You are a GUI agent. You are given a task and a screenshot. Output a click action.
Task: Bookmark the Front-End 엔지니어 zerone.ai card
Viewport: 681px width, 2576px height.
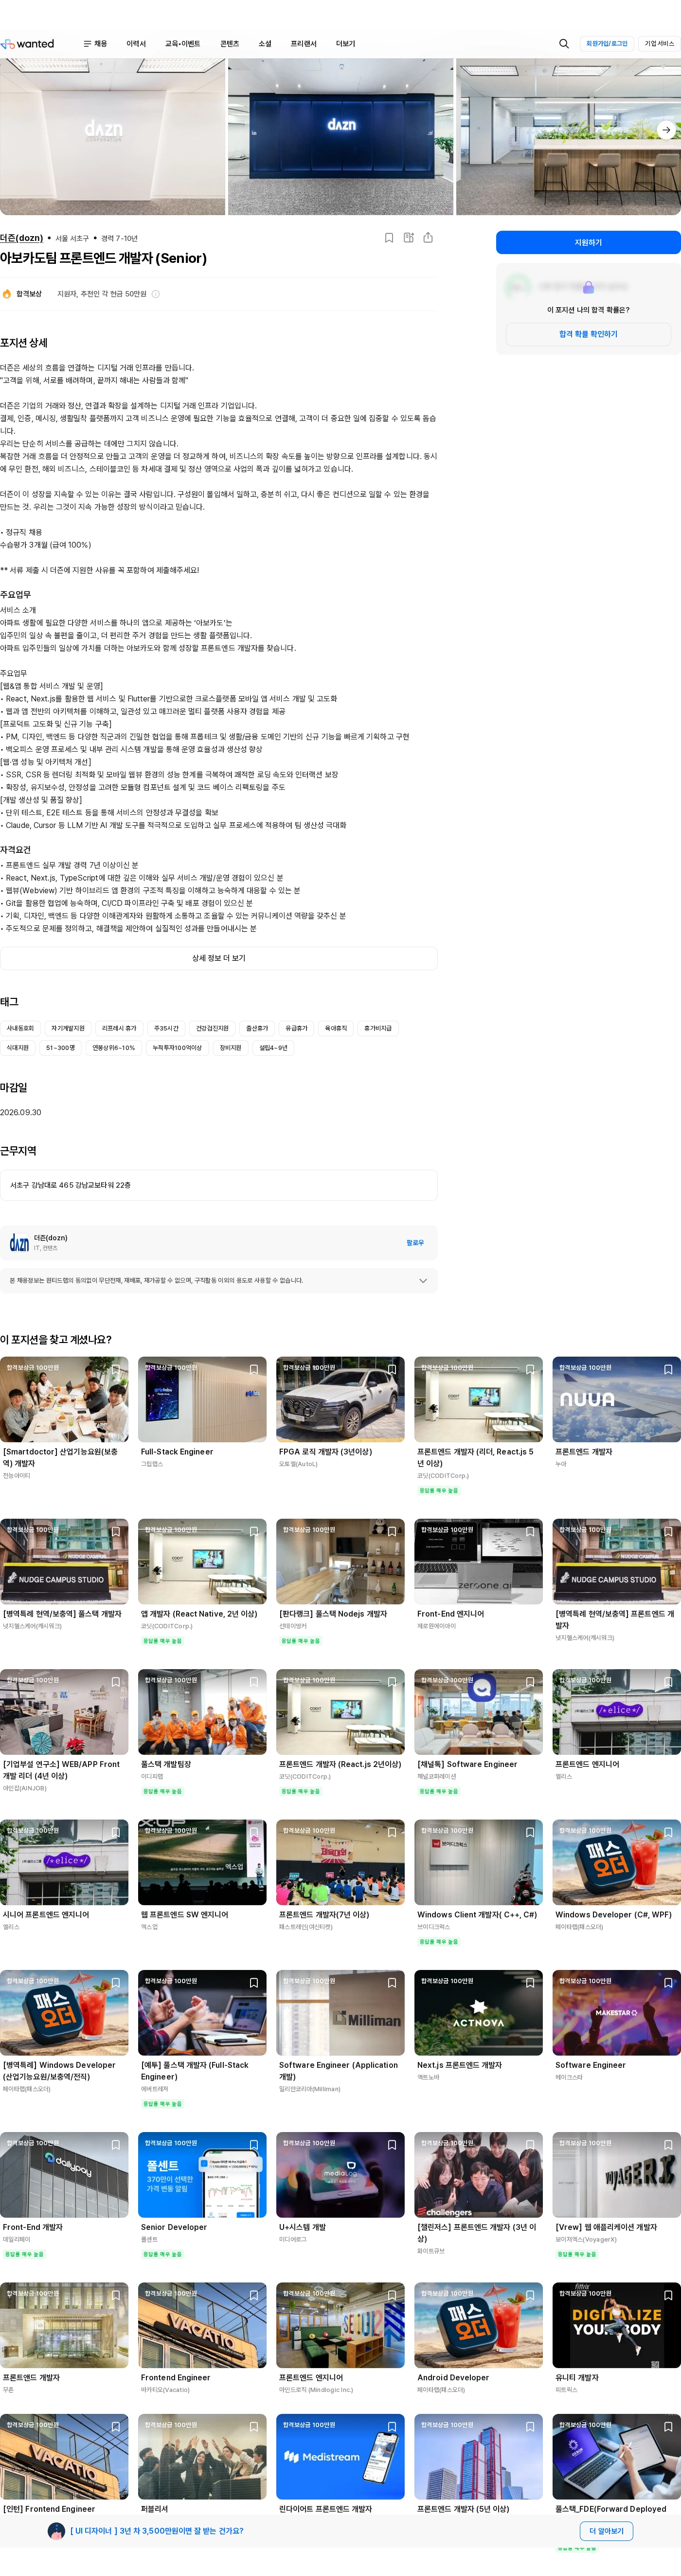point(530,1531)
